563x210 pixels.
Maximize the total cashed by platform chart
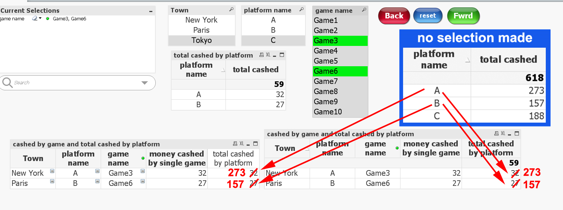[282, 55]
